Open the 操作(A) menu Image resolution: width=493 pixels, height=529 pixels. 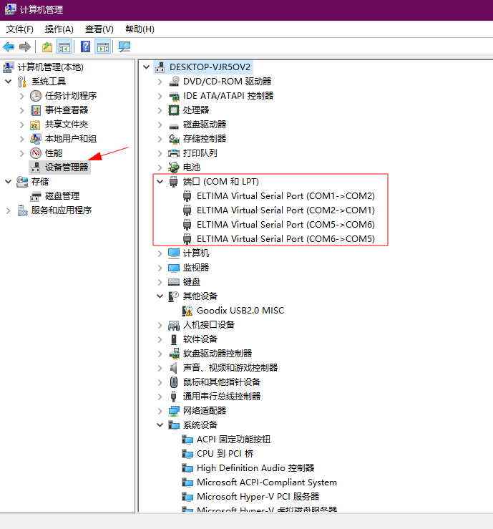click(59, 29)
